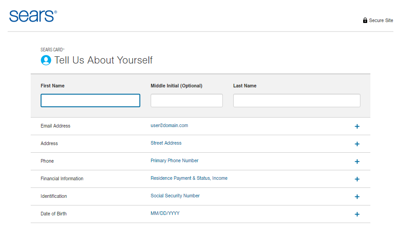This screenshot has height=228, width=406.
Task: Open Date of Birth section plus icon
Action: [x=357, y=214]
